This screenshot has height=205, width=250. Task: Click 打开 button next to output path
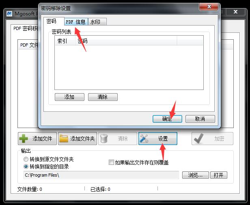coord(219,175)
